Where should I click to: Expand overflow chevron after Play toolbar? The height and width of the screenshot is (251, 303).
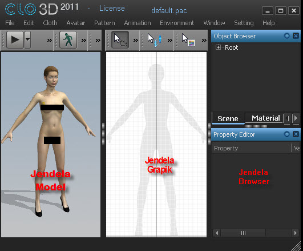click(x=50, y=40)
